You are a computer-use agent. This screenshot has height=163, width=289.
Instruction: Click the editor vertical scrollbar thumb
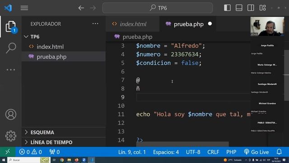(286, 75)
